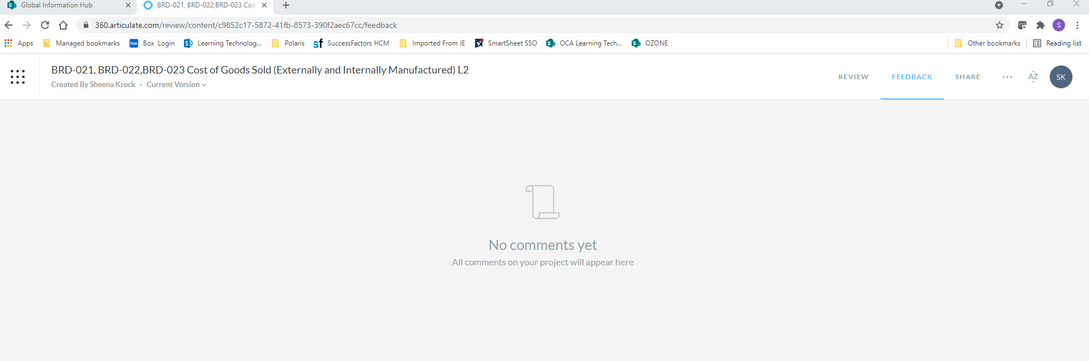This screenshot has height=361, width=1089.
Task: Open the Managed bookmarks folder
Action: 81,43
